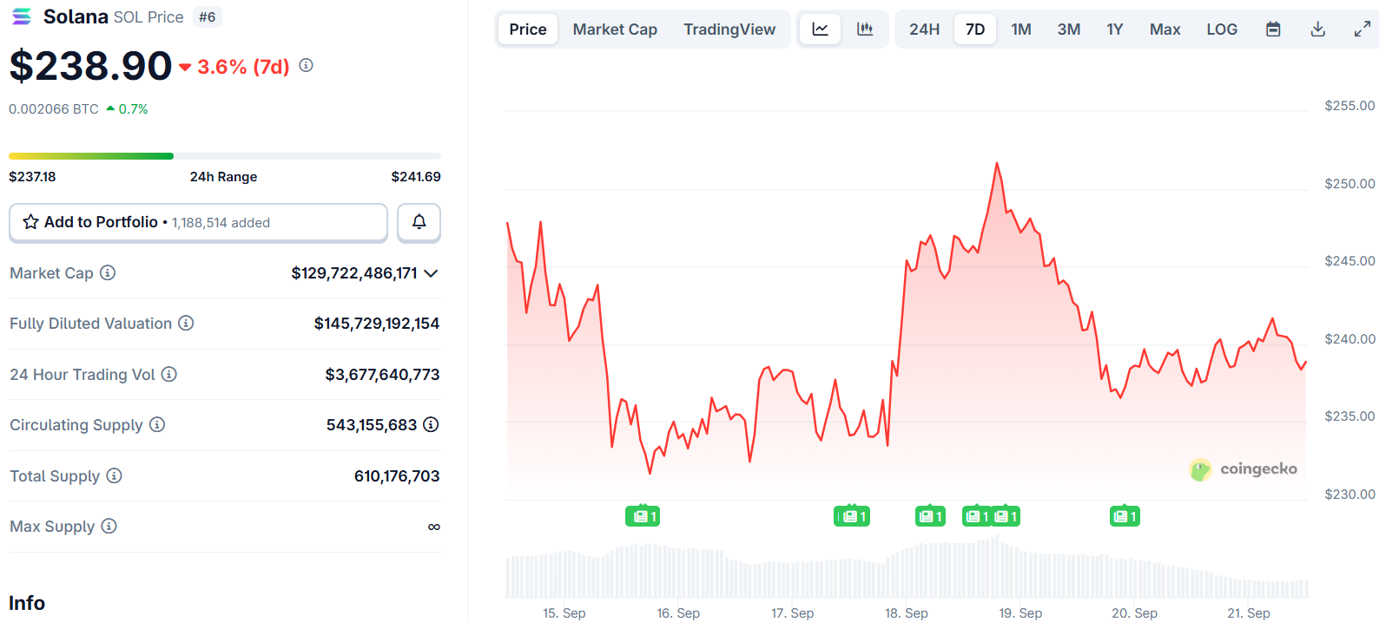Open news marker near 17. Sep

coord(852,516)
